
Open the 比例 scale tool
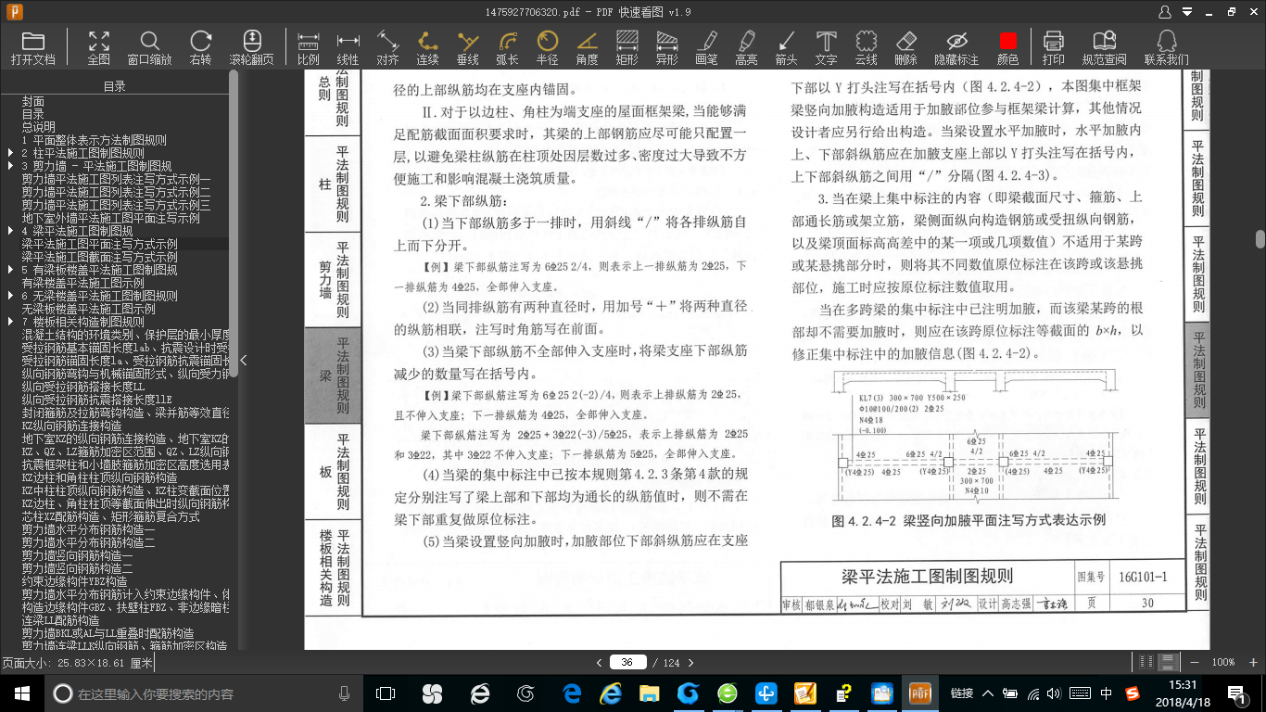click(309, 47)
